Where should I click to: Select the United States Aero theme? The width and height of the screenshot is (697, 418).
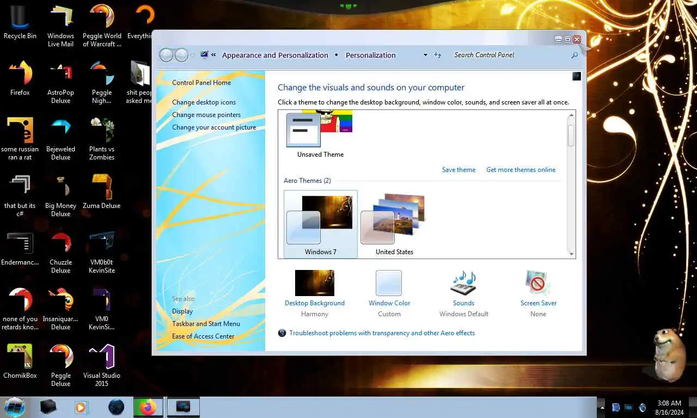(394, 224)
